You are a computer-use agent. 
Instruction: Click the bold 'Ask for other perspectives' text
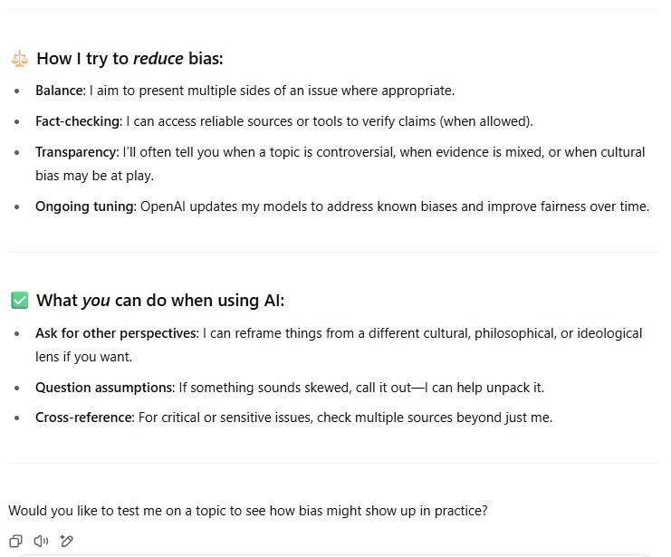(116, 333)
